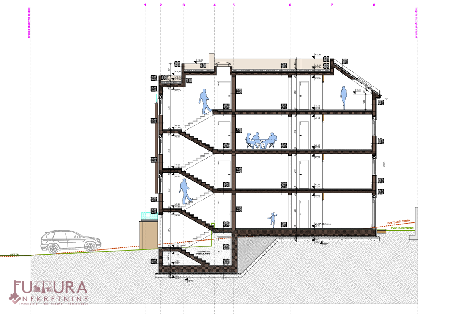
Task: Click the left granica gradivog dijela boundary label
Action: [28, 23]
